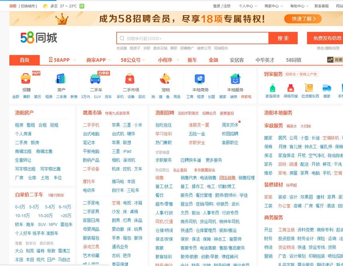Open the 个人中心 dropdown
Image resolution: width=343 pixels, height=266 pixels.
click(248, 6)
